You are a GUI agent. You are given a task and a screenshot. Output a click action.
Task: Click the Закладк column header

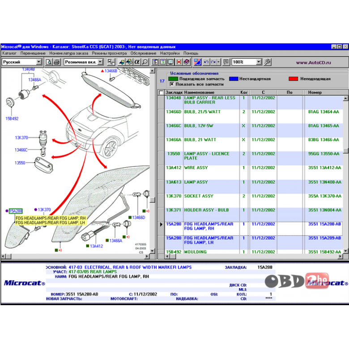(174, 92)
